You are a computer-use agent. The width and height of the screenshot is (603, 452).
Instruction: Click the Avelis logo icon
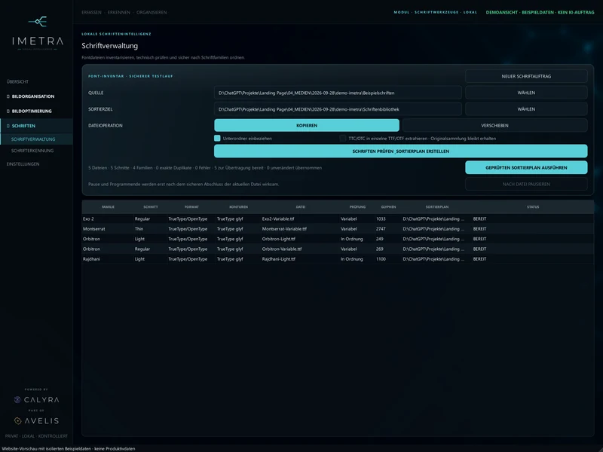(17, 421)
